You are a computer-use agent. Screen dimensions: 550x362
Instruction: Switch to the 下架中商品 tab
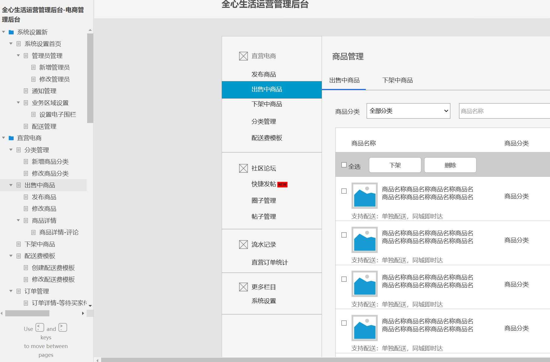tap(397, 81)
